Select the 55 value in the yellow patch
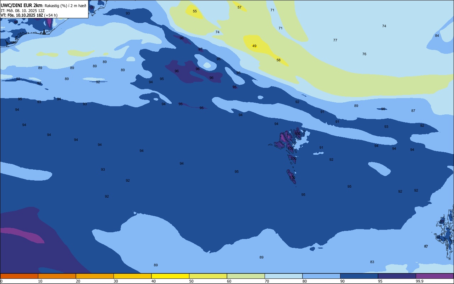454x284 pixels. 195,11
